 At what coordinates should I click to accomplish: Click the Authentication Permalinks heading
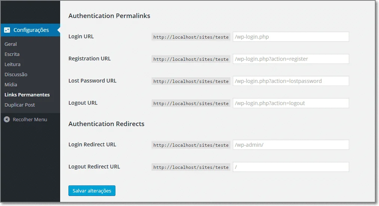pos(109,16)
